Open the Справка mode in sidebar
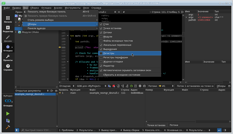233x134 pixels. [8, 67]
